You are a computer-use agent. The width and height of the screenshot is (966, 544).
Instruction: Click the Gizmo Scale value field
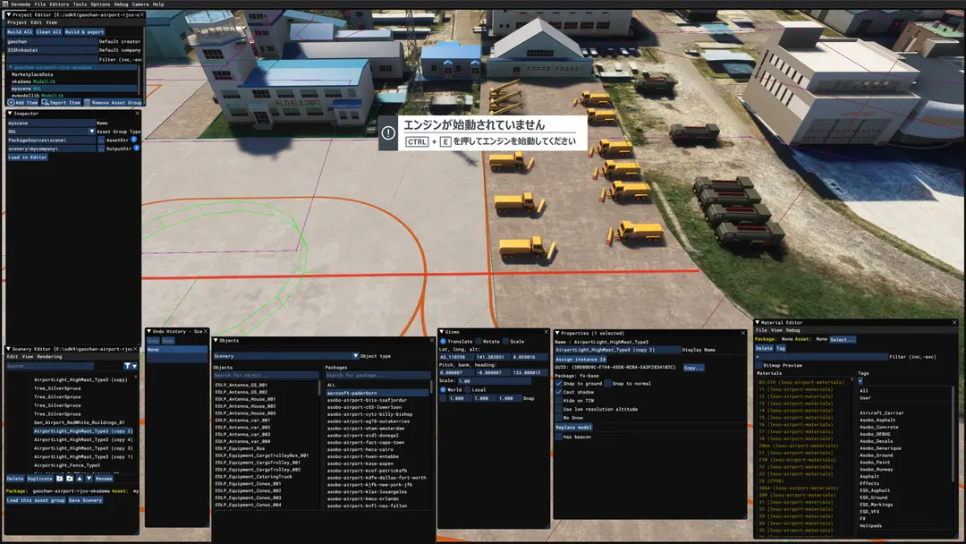point(494,381)
